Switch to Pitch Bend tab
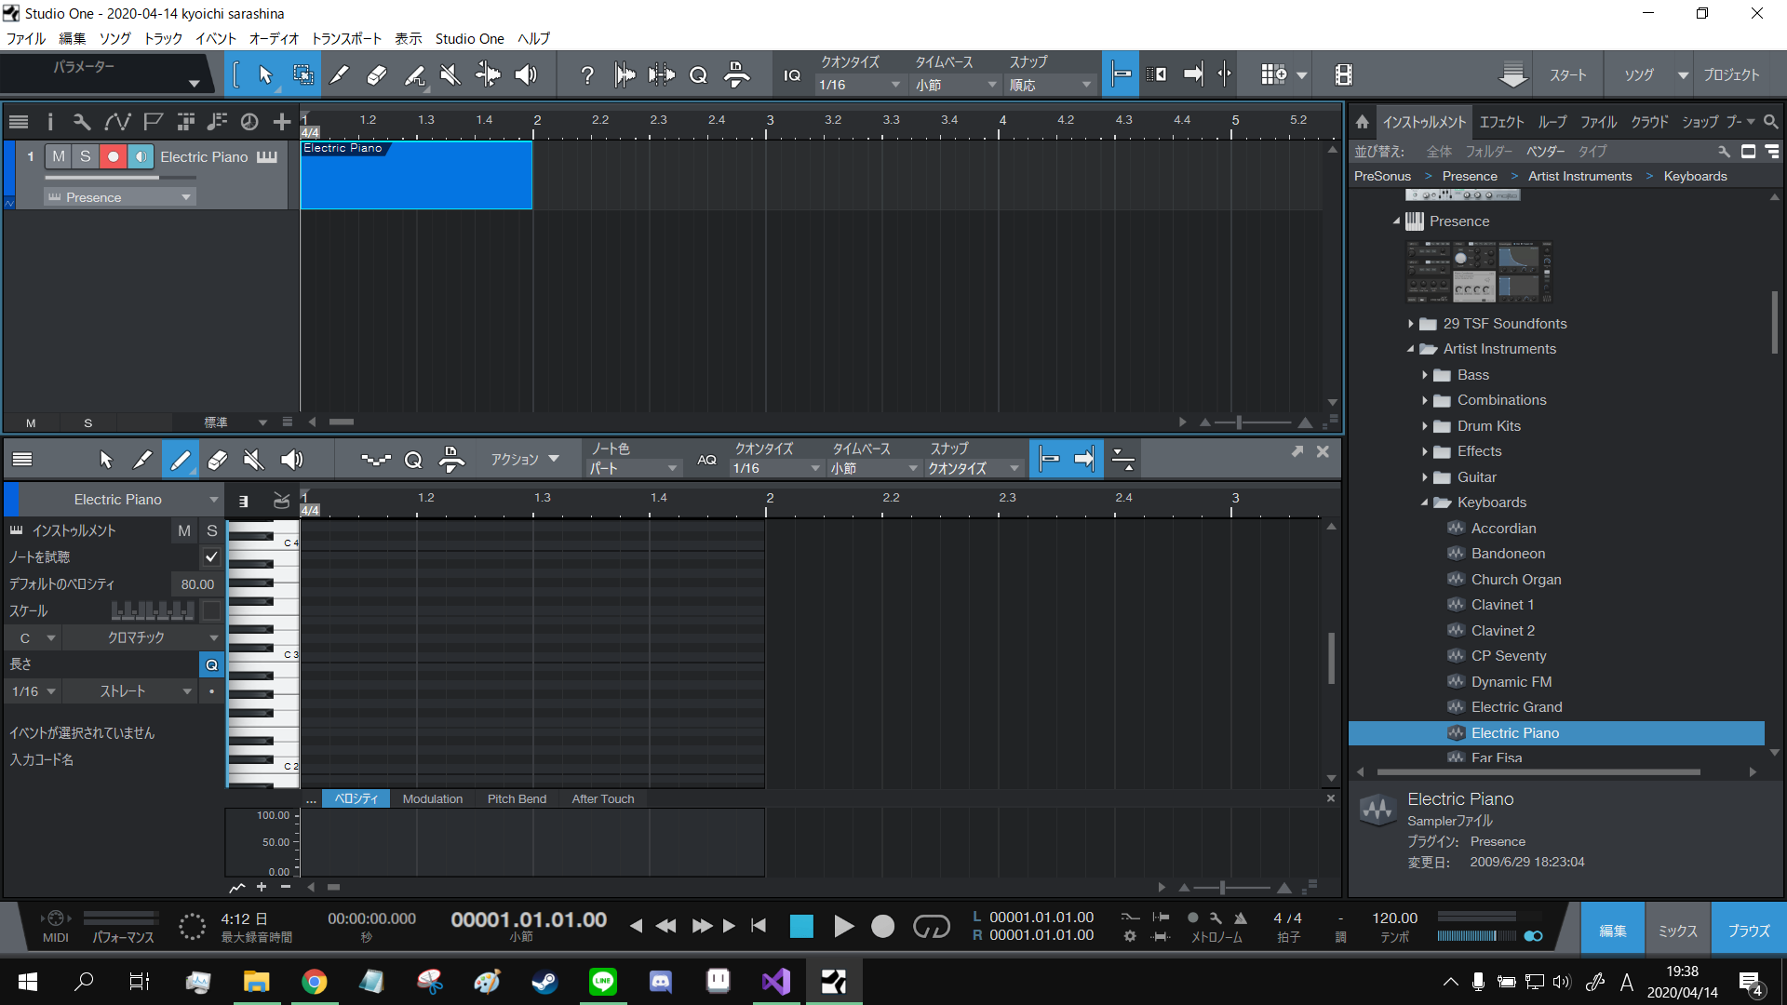The height and width of the screenshot is (1005, 1787). coord(517,798)
